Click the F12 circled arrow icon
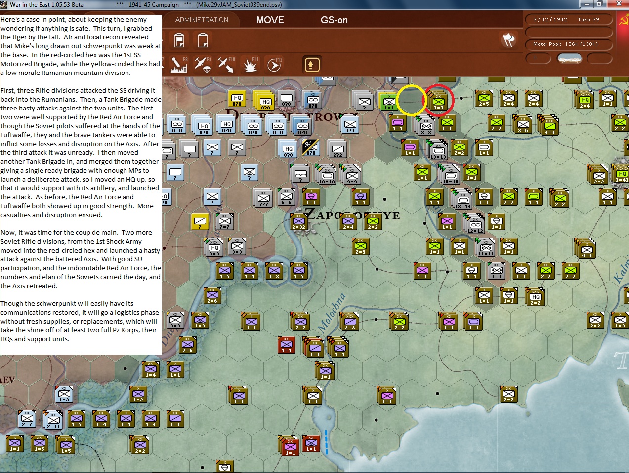 click(x=274, y=64)
